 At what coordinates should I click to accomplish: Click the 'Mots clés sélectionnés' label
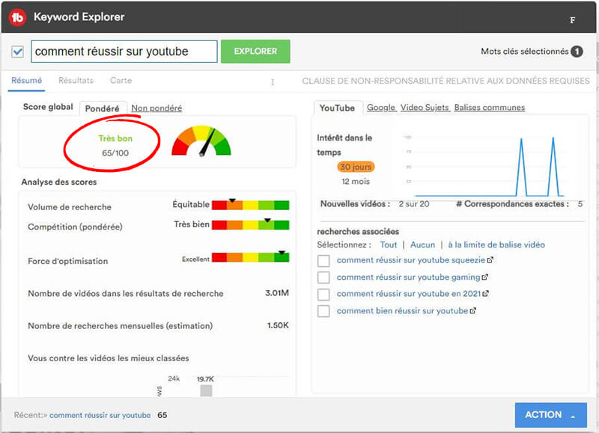[x=525, y=52]
